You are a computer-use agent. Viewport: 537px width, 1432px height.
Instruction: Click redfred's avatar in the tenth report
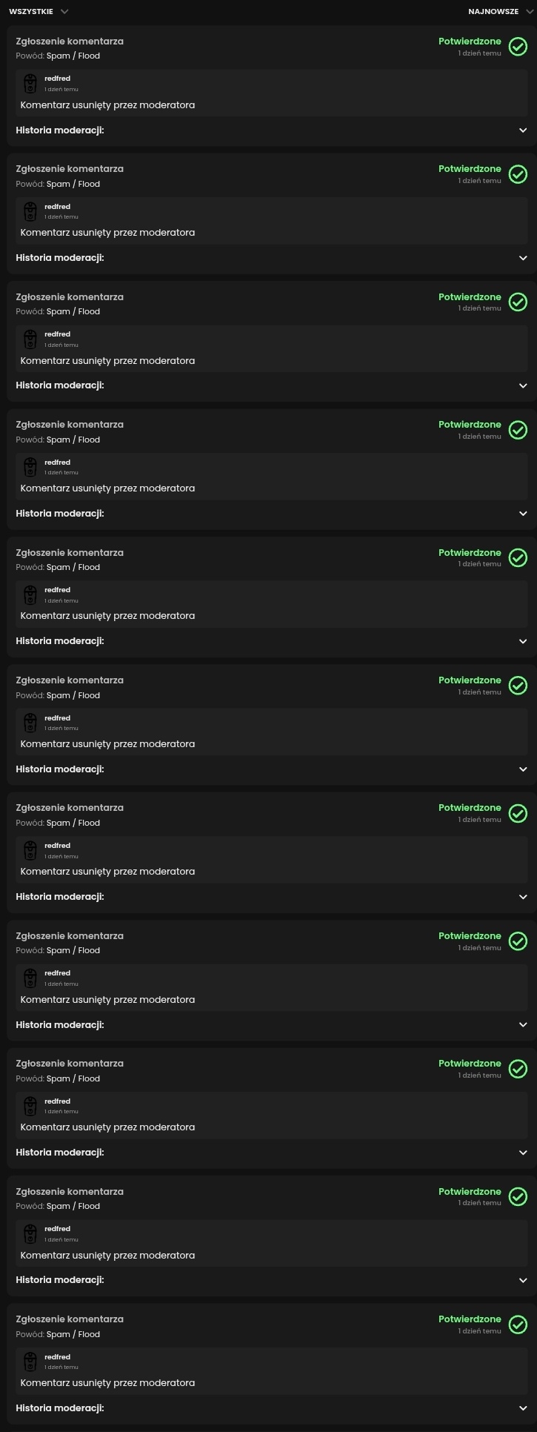pos(30,1234)
